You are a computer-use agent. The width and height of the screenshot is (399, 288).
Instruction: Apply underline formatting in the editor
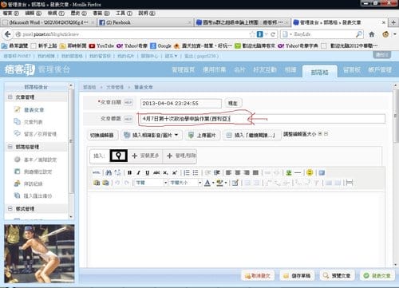(148, 172)
